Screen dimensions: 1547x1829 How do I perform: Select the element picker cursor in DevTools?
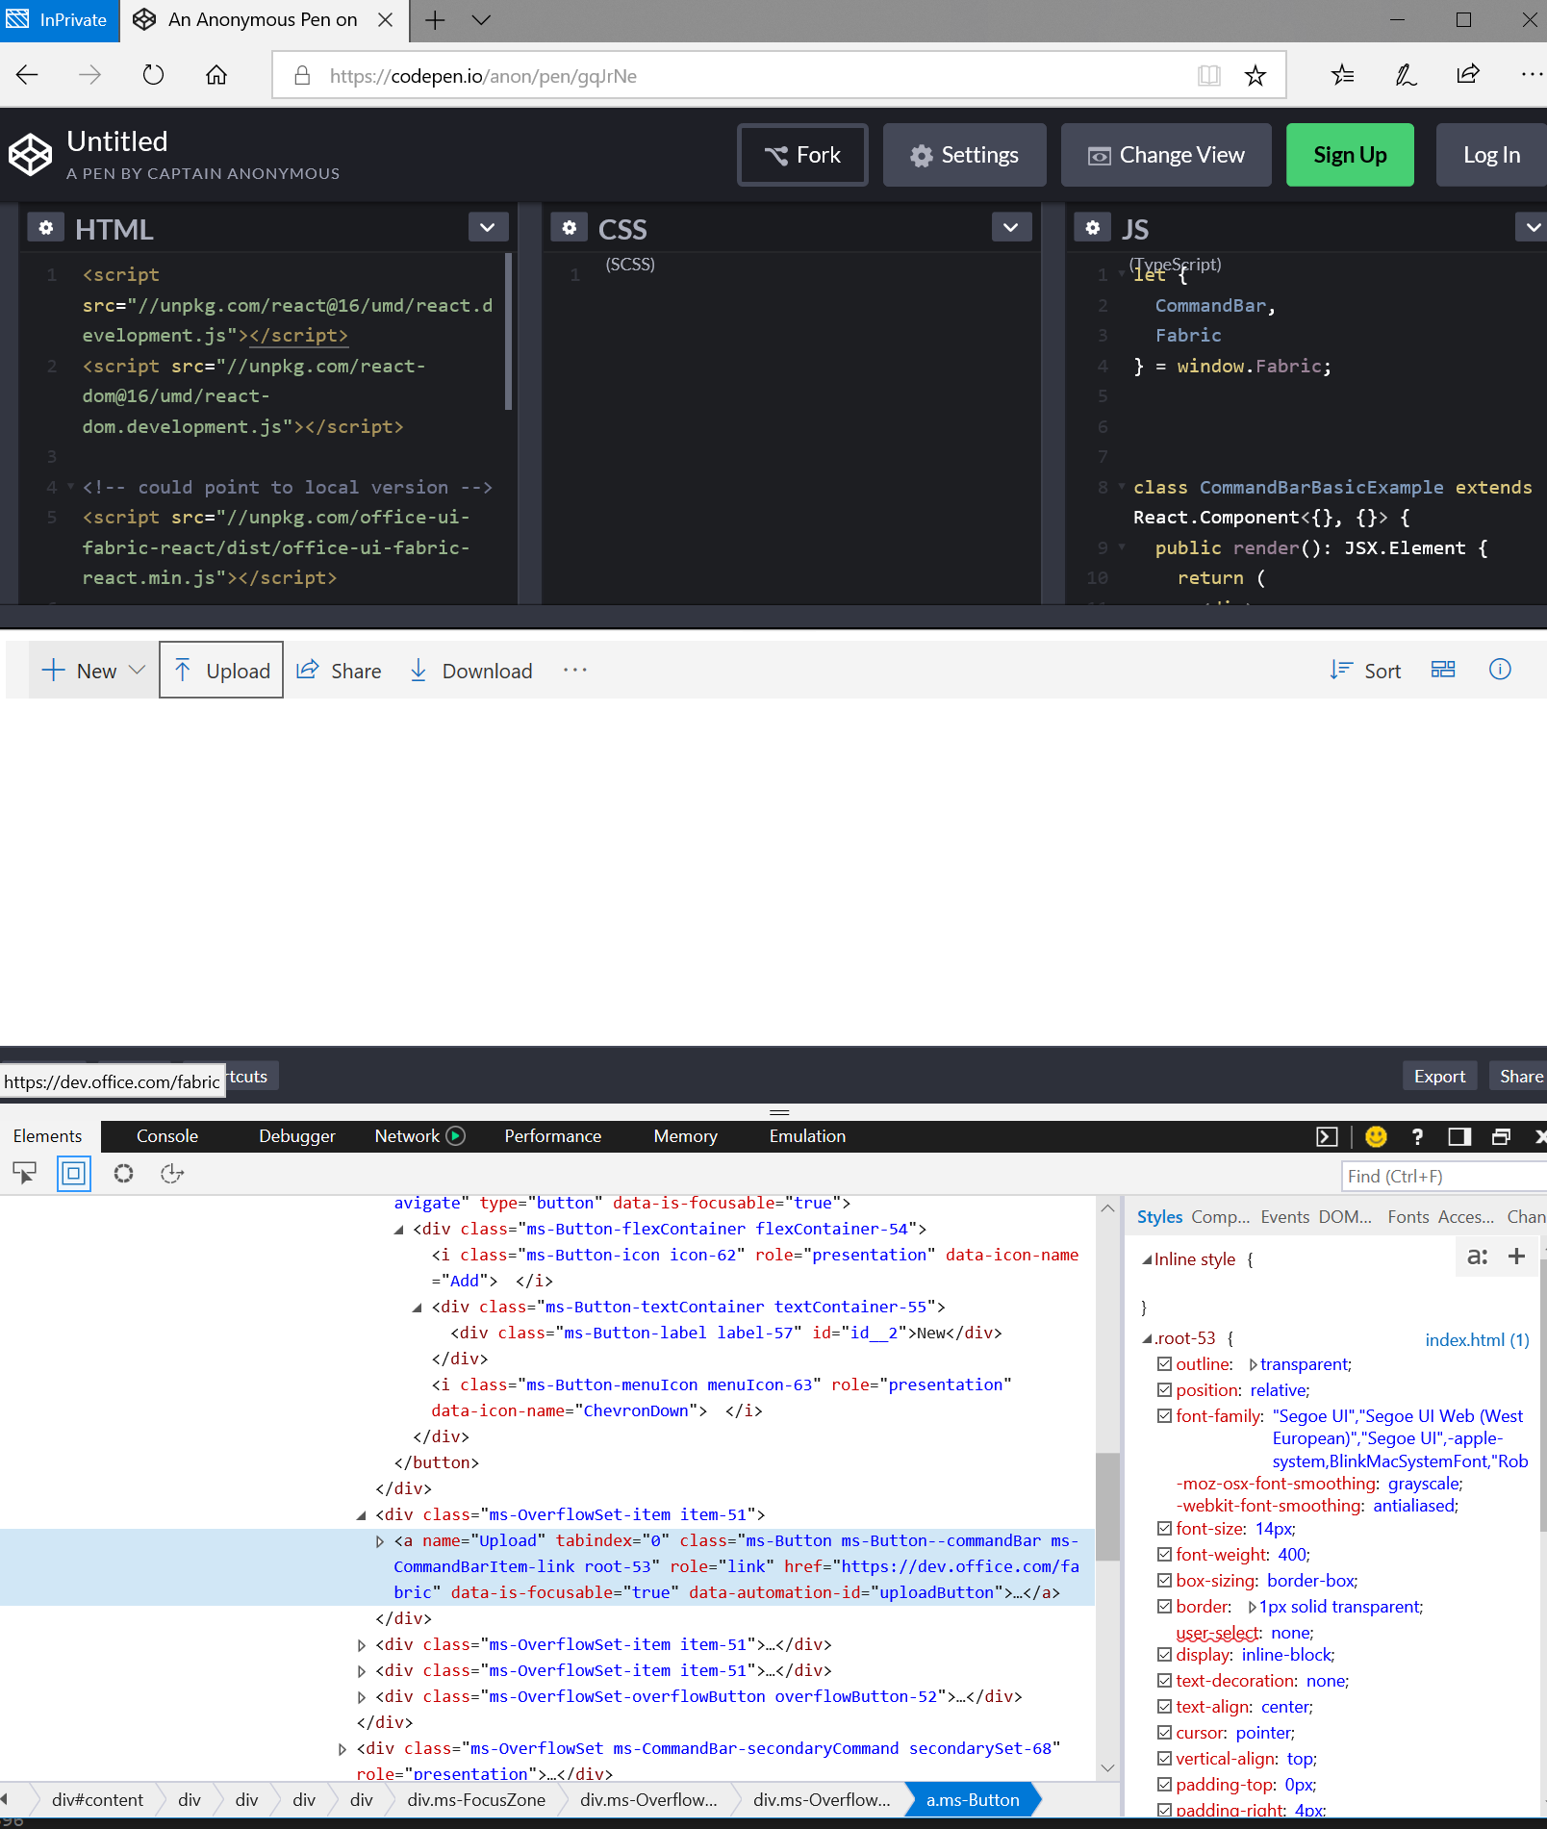[24, 1173]
